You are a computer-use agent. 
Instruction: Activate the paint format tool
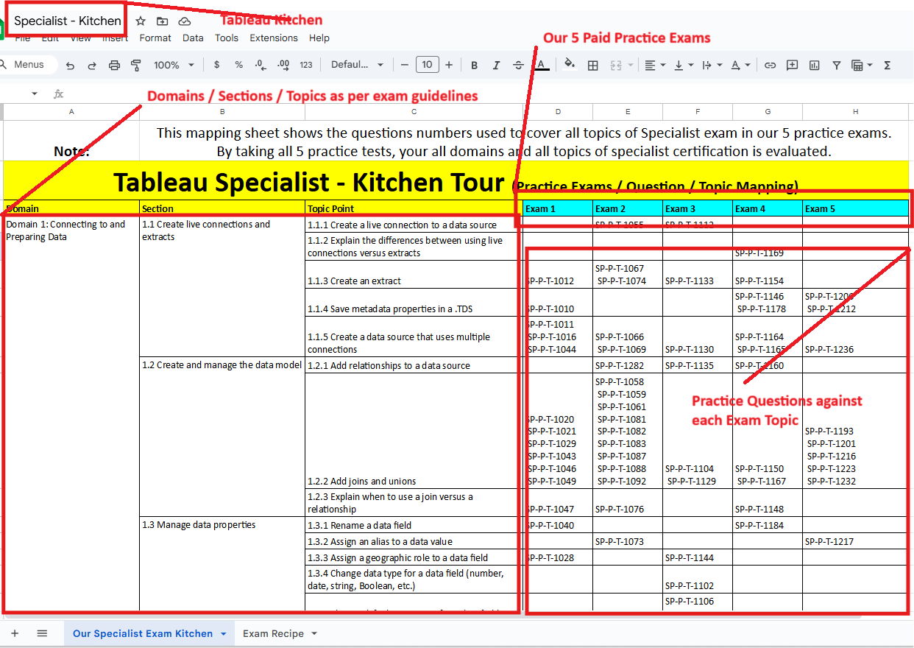135,65
